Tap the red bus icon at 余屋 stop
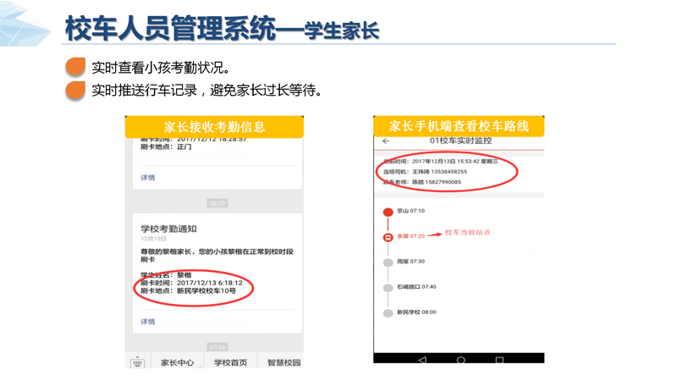677x381 pixels. point(388,237)
